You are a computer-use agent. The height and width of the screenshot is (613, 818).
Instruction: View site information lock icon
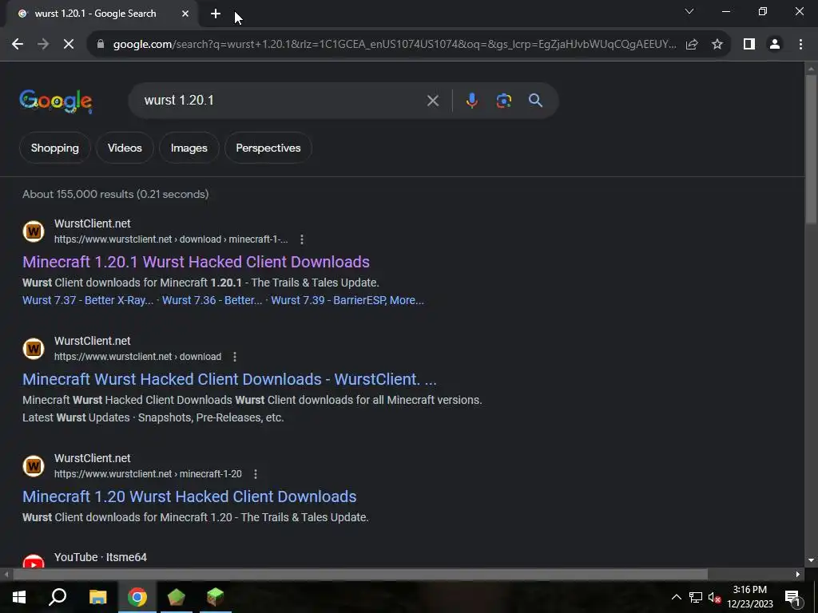[x=101, y=45]
